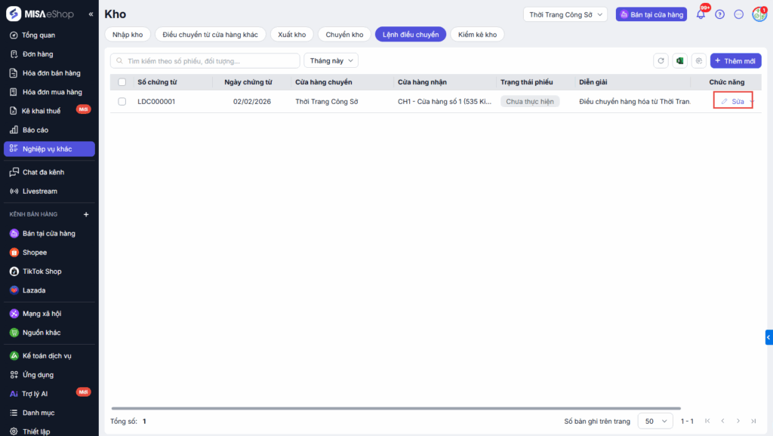Toggle select-all checkbox in table header
The image size is (773, 436).
point(122,82)
